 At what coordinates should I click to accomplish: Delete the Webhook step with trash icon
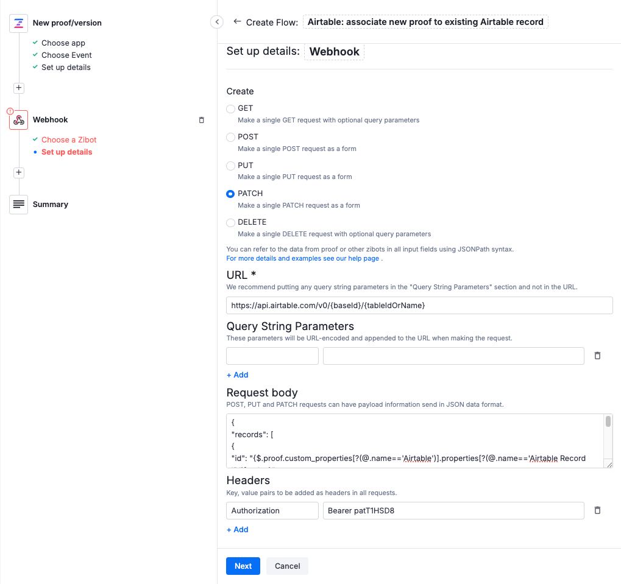click(202, 120)
